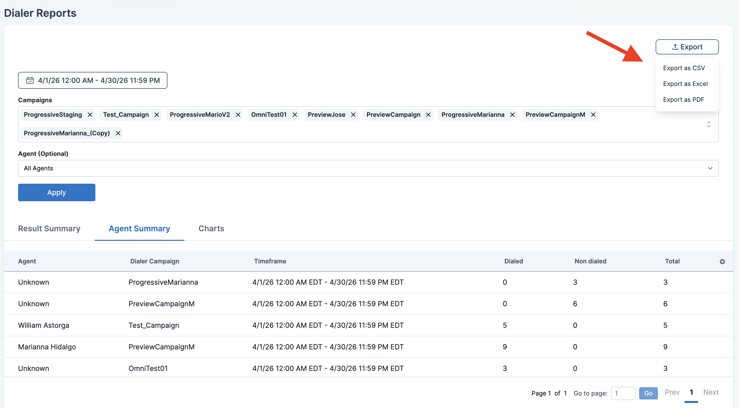Select the William Astorga agent cell

(x=44, y=325)
